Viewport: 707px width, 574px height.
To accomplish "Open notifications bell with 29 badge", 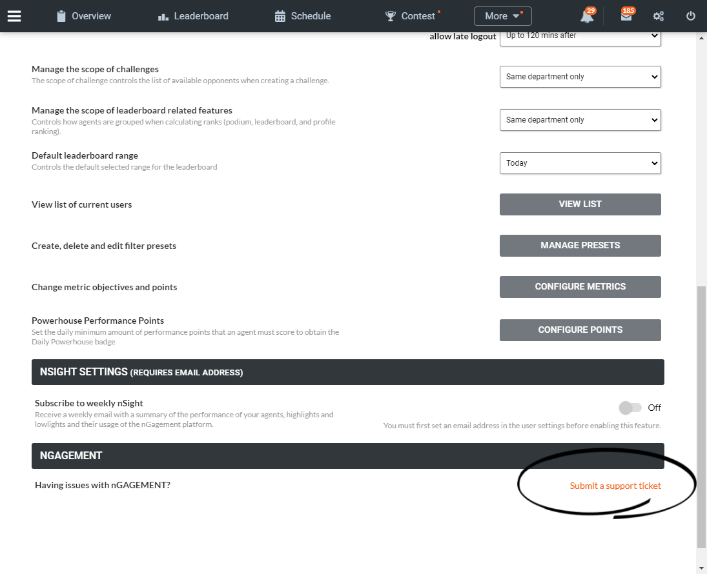I will [x=588, y=15].
